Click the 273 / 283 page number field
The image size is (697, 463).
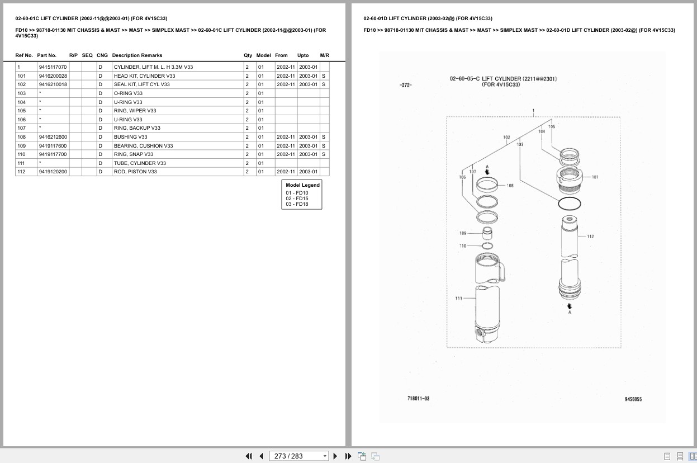pyautogui.click(x=295, y=456)
